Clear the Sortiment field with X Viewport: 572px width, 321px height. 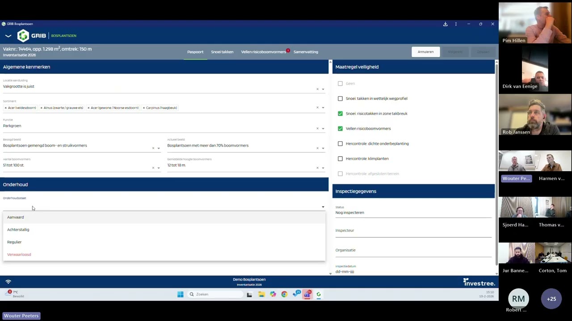point(317,107)
